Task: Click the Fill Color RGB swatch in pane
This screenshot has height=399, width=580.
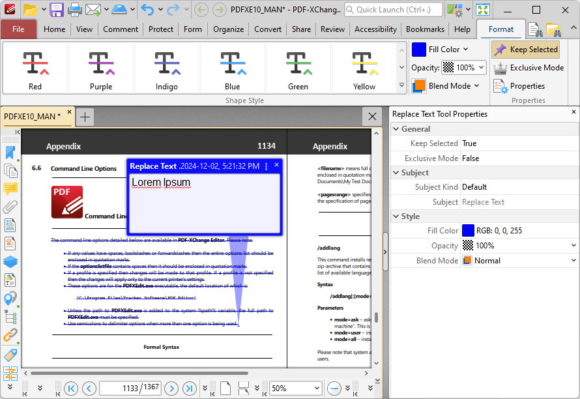Action: click(468, 231)
